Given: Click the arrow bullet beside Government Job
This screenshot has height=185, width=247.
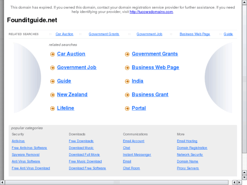Looking at the screenshot, I should (52, 68).
